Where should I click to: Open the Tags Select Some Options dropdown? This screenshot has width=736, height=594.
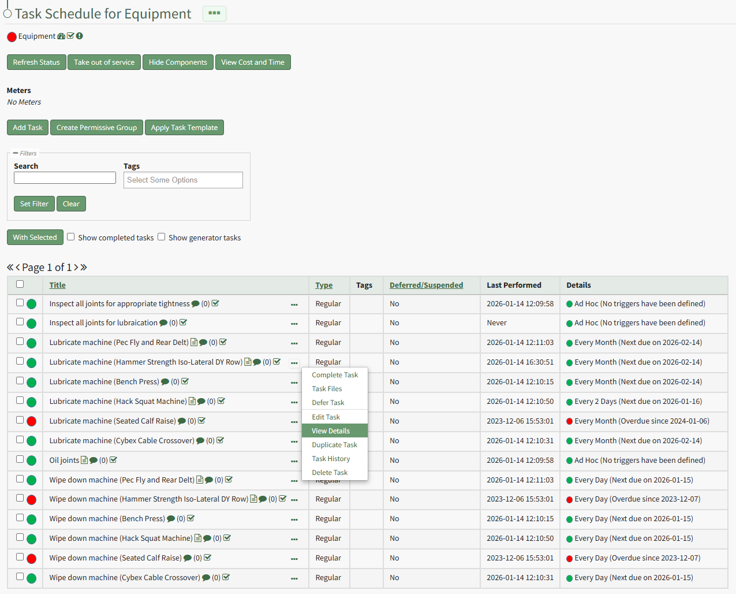183,180
